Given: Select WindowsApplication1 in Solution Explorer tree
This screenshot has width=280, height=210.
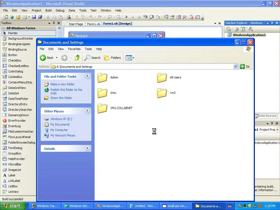Looking at the screenshot, I should (249, 35).
